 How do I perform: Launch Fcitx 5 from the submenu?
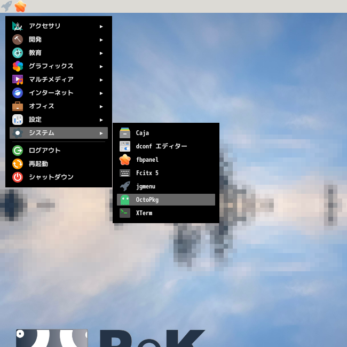166,173
